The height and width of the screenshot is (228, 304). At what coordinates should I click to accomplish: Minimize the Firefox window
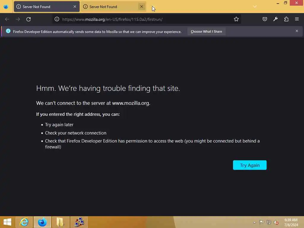coord(278,3)
